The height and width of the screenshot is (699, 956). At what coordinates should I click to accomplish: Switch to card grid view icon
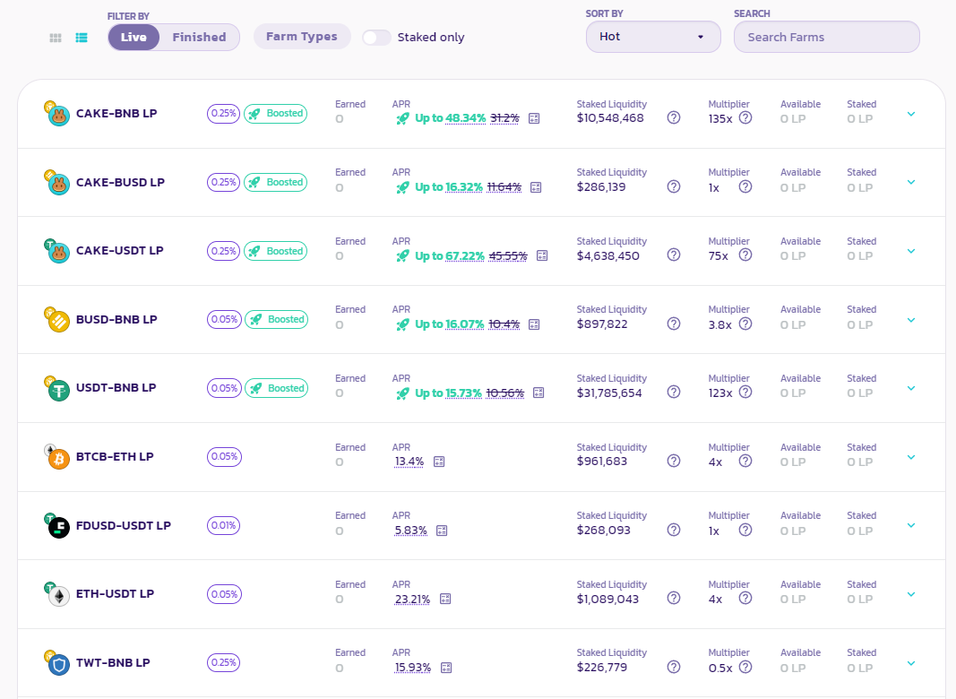[56, 38]
